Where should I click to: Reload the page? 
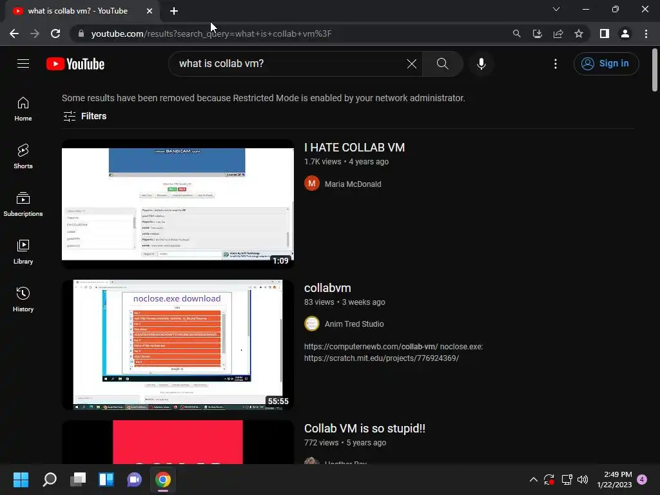click(55, 34)
